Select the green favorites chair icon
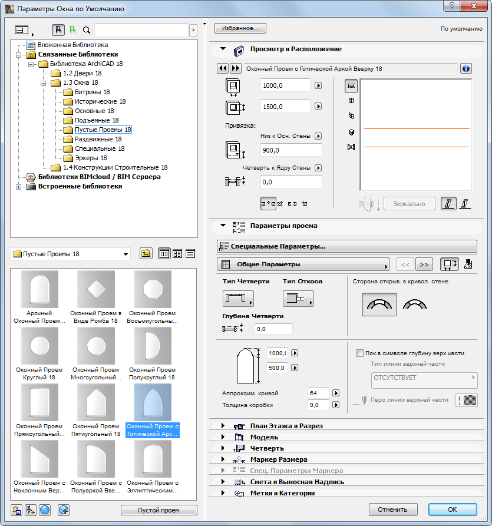The image size is (492, 526). pos(73,30)
